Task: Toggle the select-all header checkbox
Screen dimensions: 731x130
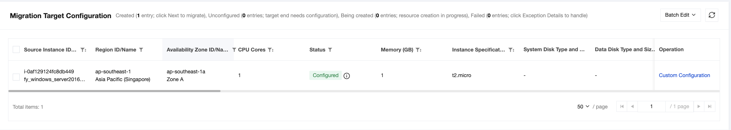Action: [x=16, y=49]
